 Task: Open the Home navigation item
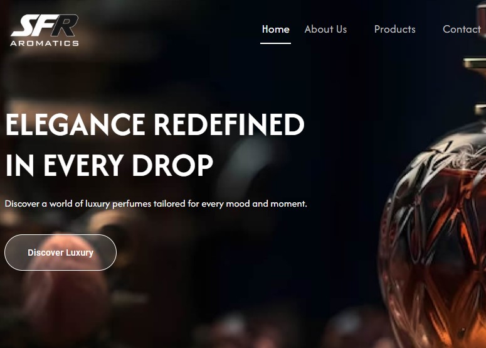click(275, 29)
